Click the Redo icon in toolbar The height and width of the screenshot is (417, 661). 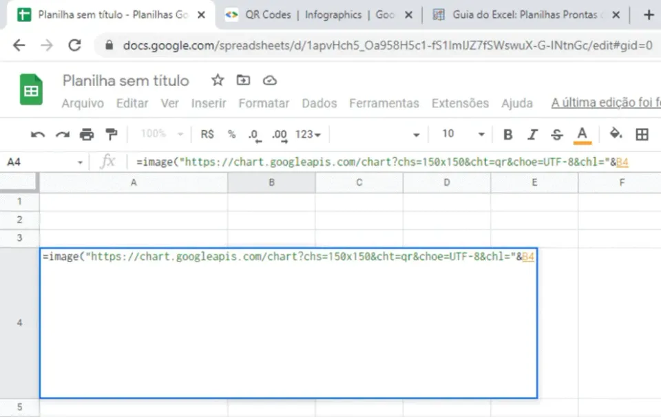click(x=63, y=135)
